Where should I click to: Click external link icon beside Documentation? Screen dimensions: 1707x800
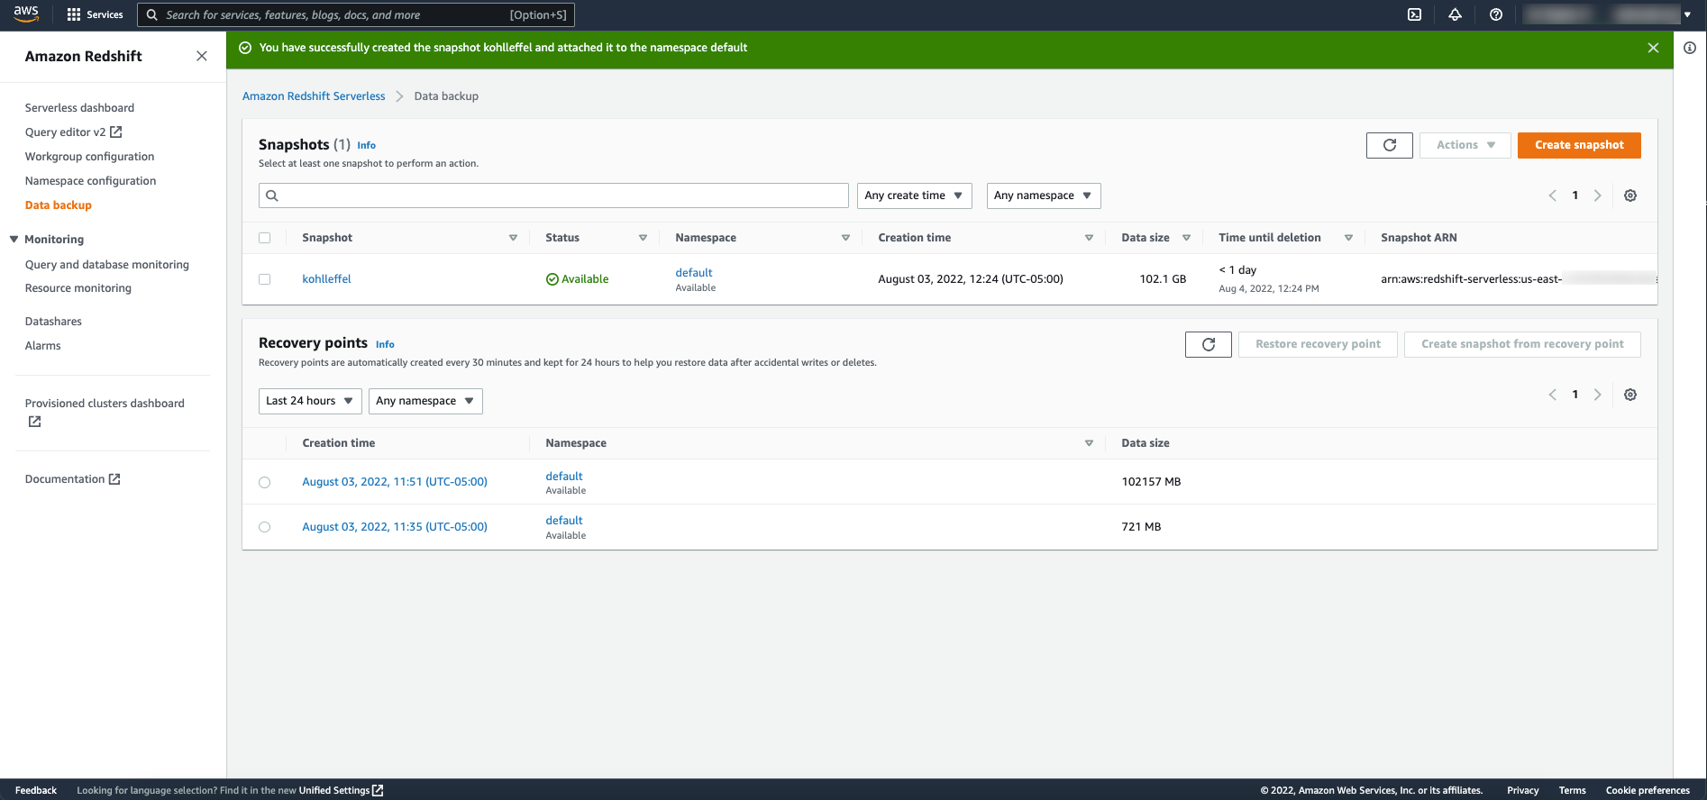[x=114, y=479]
